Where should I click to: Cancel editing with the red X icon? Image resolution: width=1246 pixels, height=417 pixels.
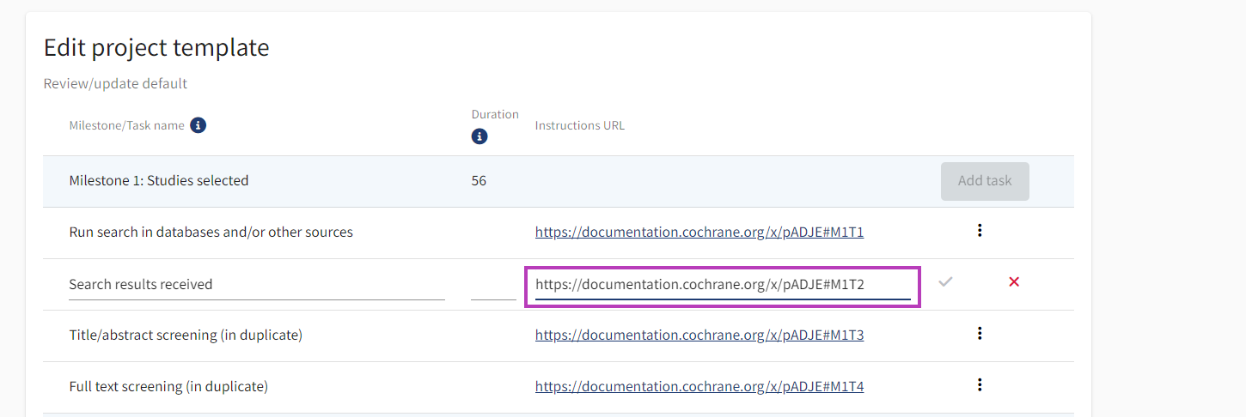click(x=1014, y=281)
